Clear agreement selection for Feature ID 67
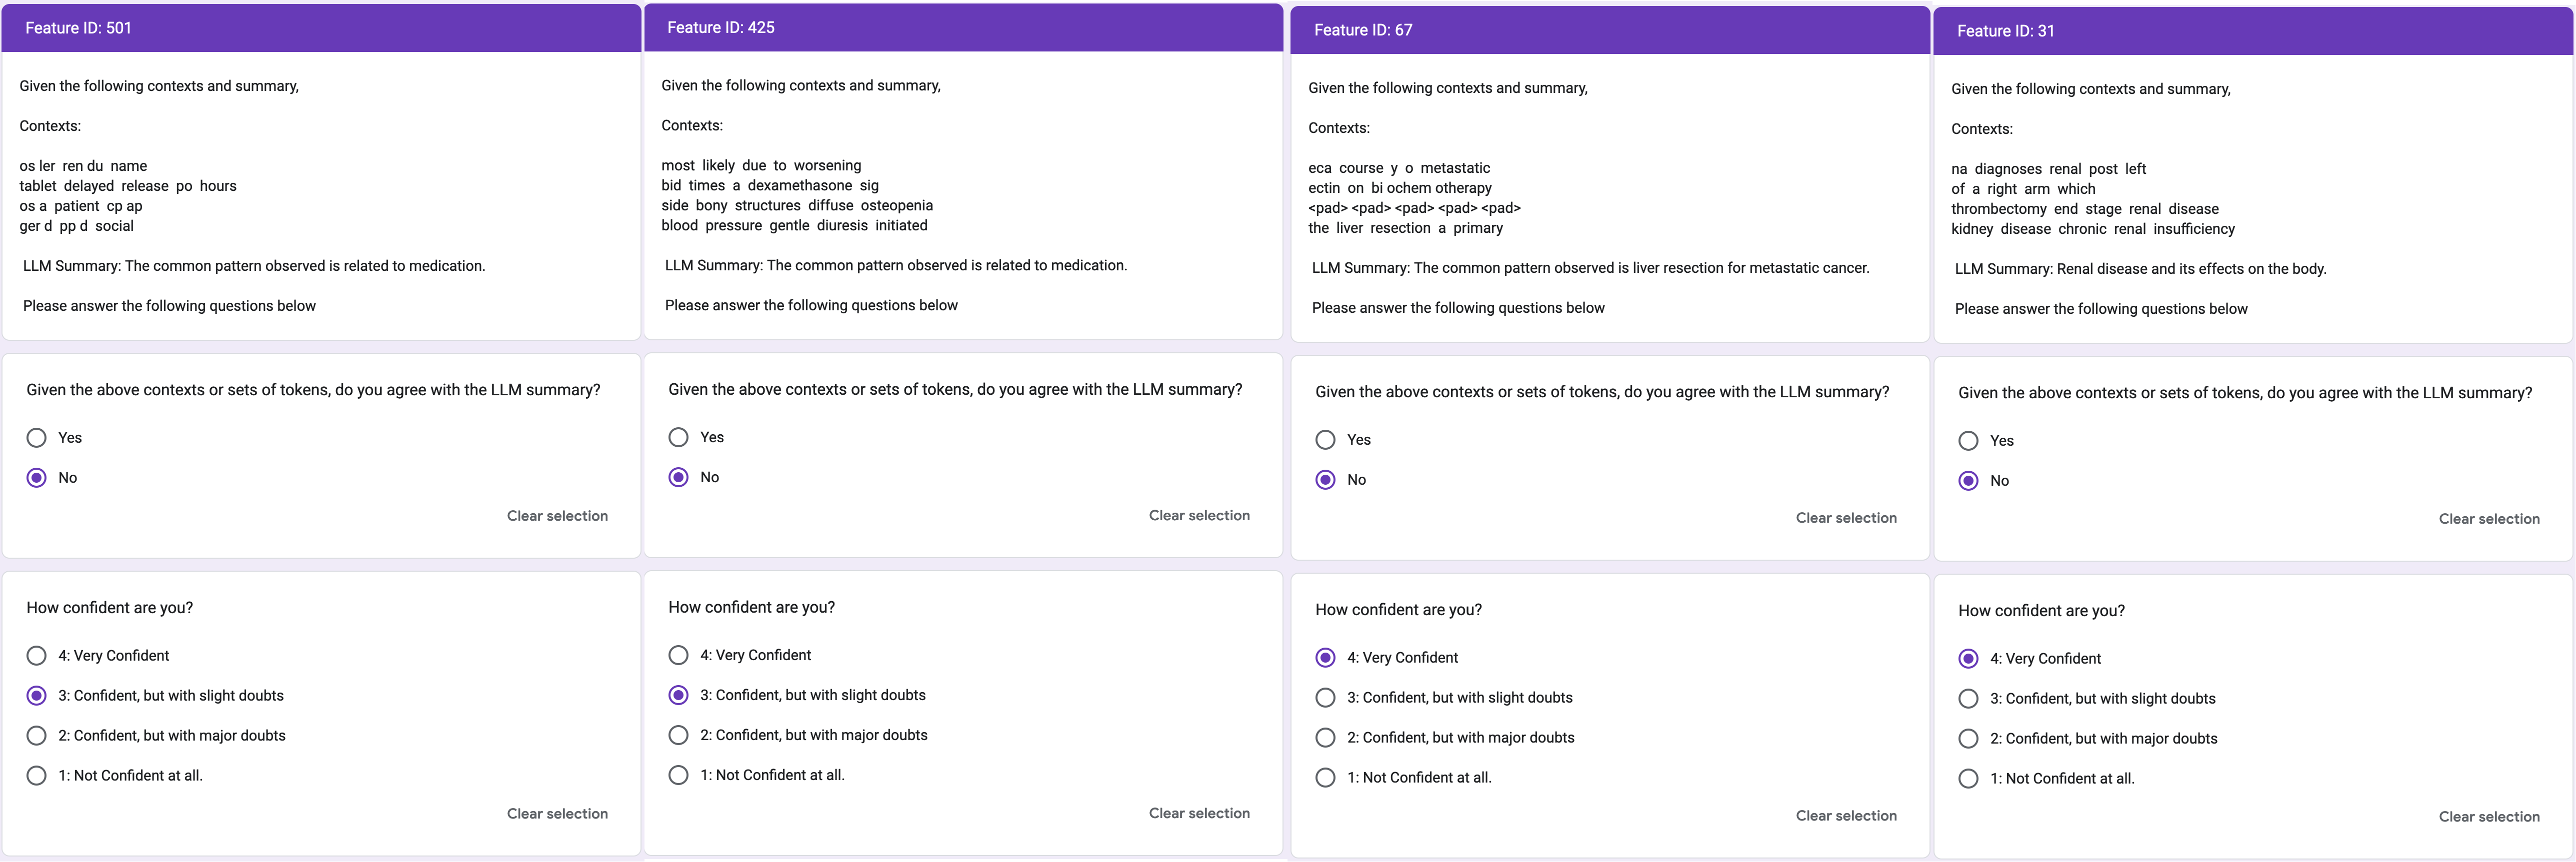 pyautogui.click(x=1846, y=518)
